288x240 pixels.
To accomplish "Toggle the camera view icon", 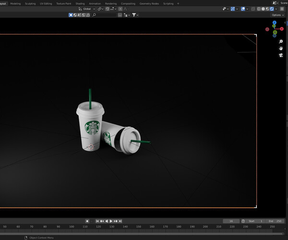I will tap(281, 55).
